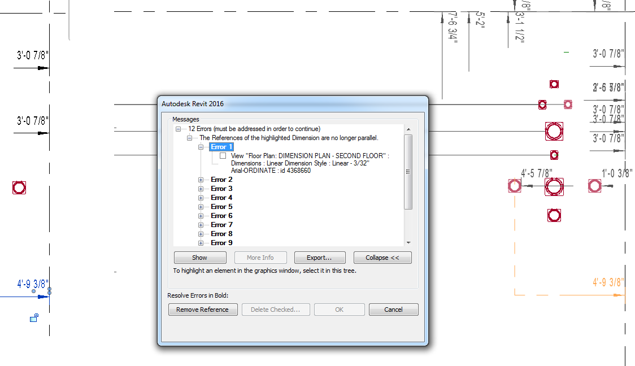Select Error 5 label in the tree
Image resolution: width=635 pixels, height=366 pixels.
click(221, 207)
